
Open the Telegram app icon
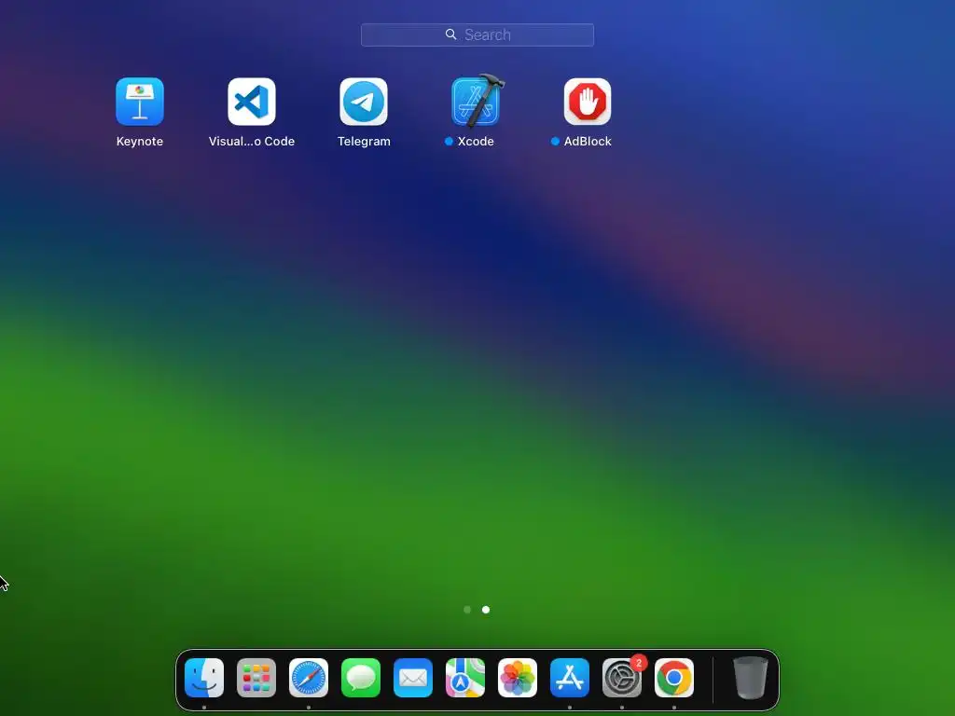364,101
